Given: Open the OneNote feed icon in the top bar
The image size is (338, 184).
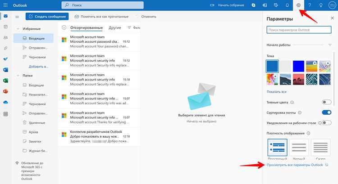Looking at the screenshot, I should click(265, 5).
